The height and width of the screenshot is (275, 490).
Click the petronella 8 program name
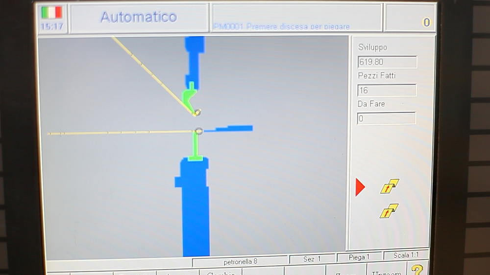(240, 262)
